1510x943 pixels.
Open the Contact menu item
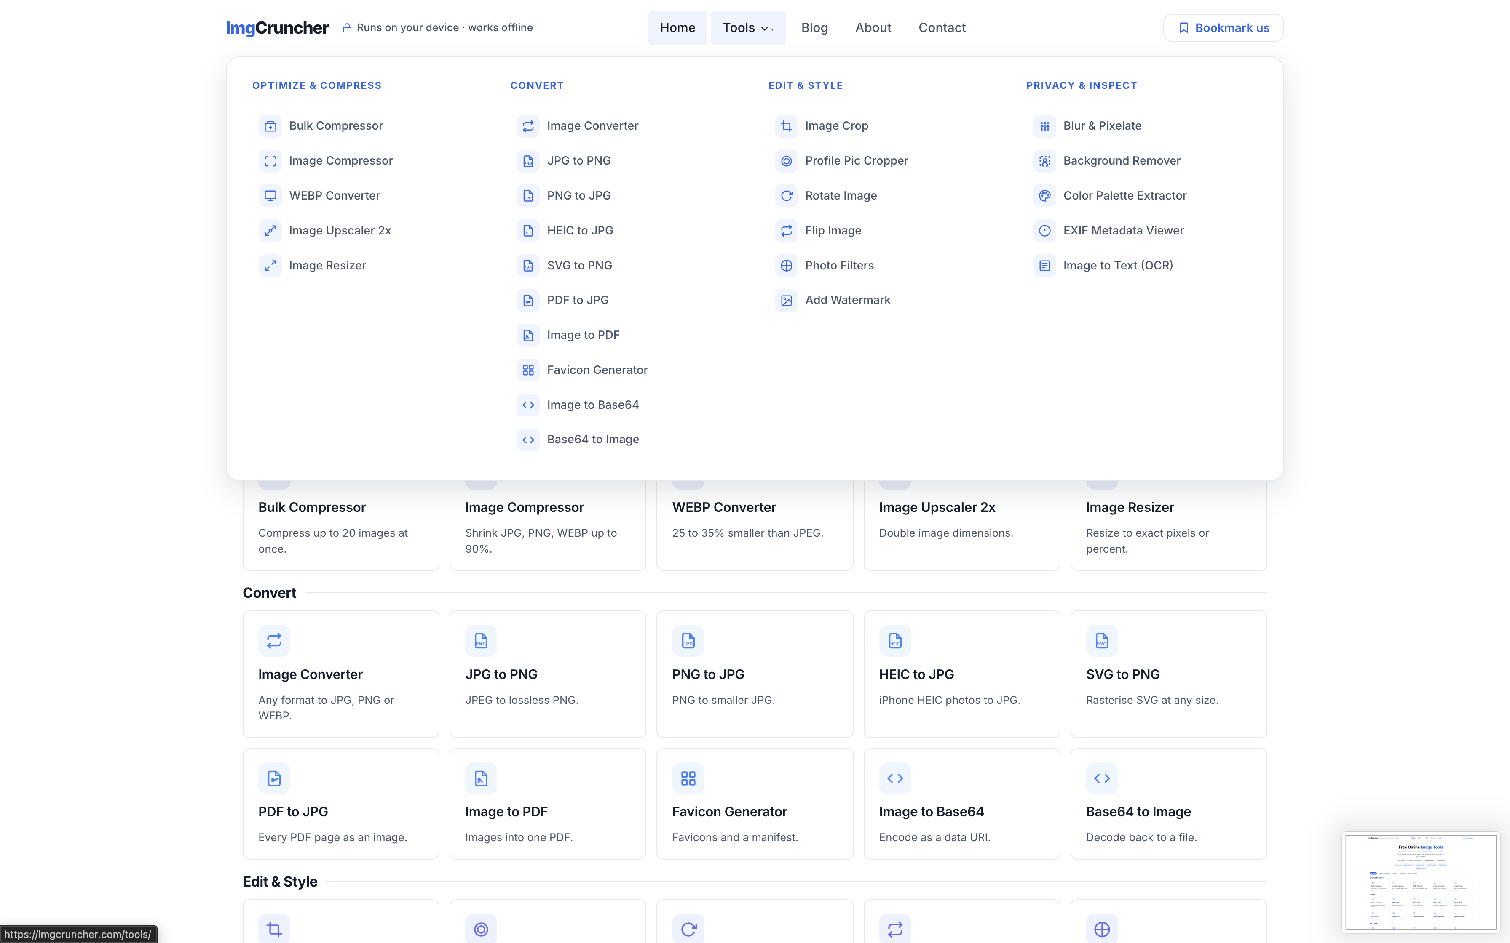942,27
